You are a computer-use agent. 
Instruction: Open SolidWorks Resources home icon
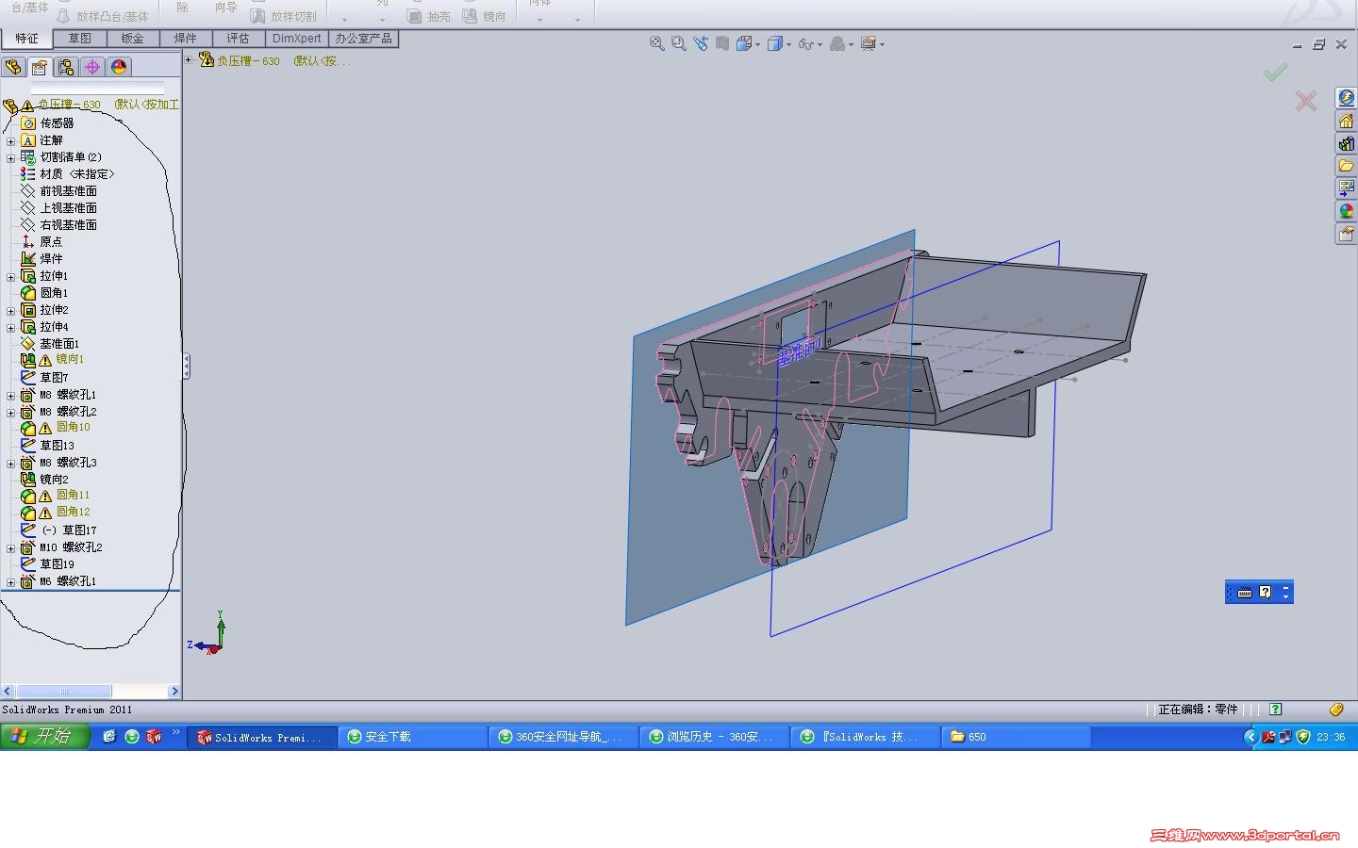[1346, 121]
